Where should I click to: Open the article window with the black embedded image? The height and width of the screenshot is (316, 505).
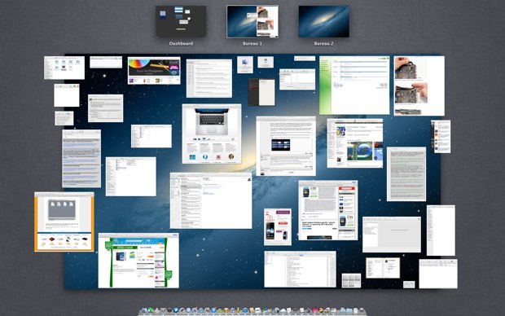[x=286, y=146]
